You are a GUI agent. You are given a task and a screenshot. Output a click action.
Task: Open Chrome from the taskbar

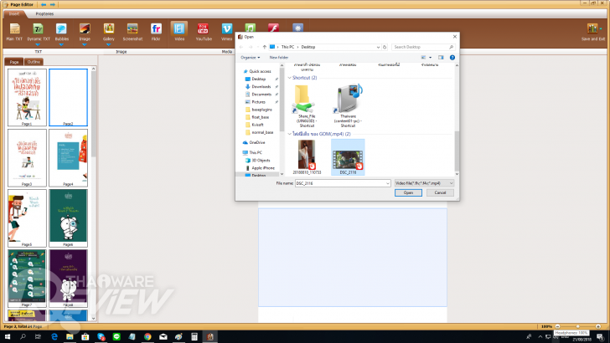point(147,337)
